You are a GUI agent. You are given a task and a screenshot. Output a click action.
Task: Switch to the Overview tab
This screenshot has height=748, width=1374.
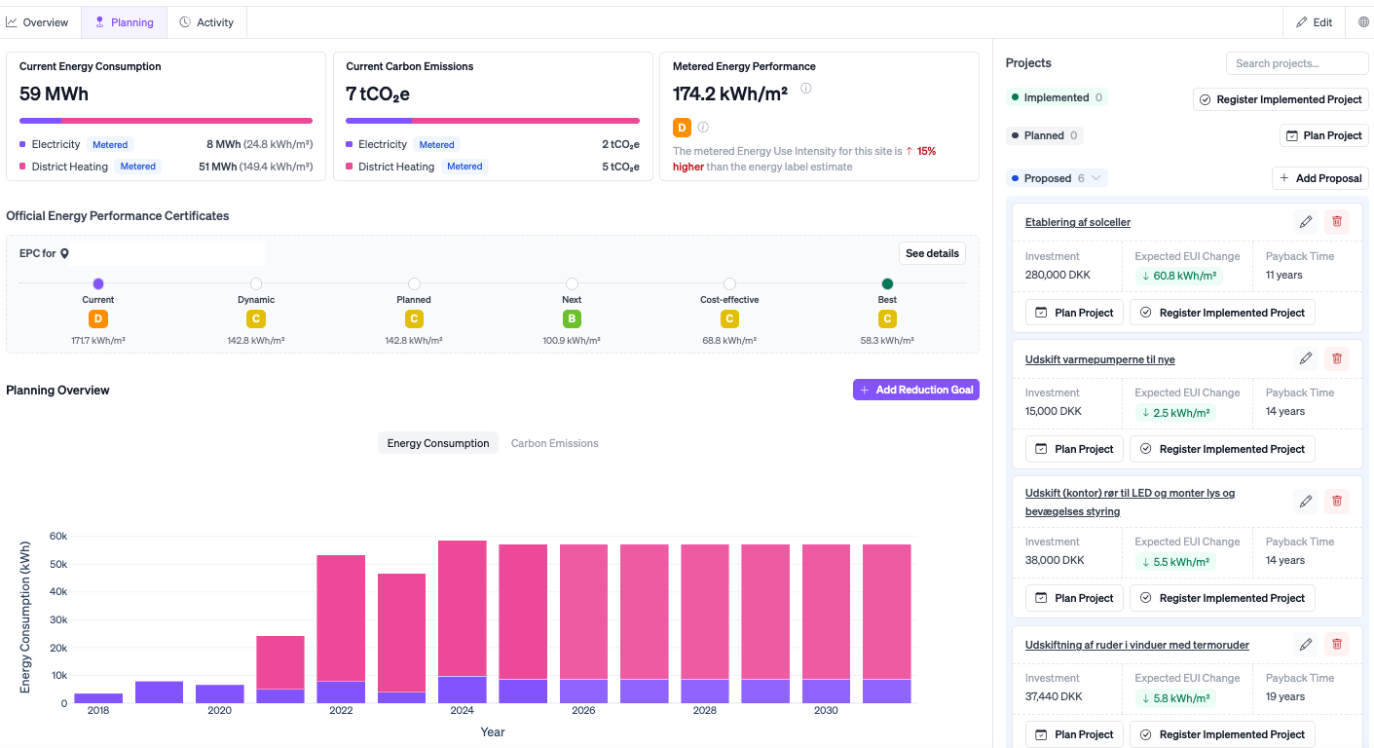click(x=38, y=22)
